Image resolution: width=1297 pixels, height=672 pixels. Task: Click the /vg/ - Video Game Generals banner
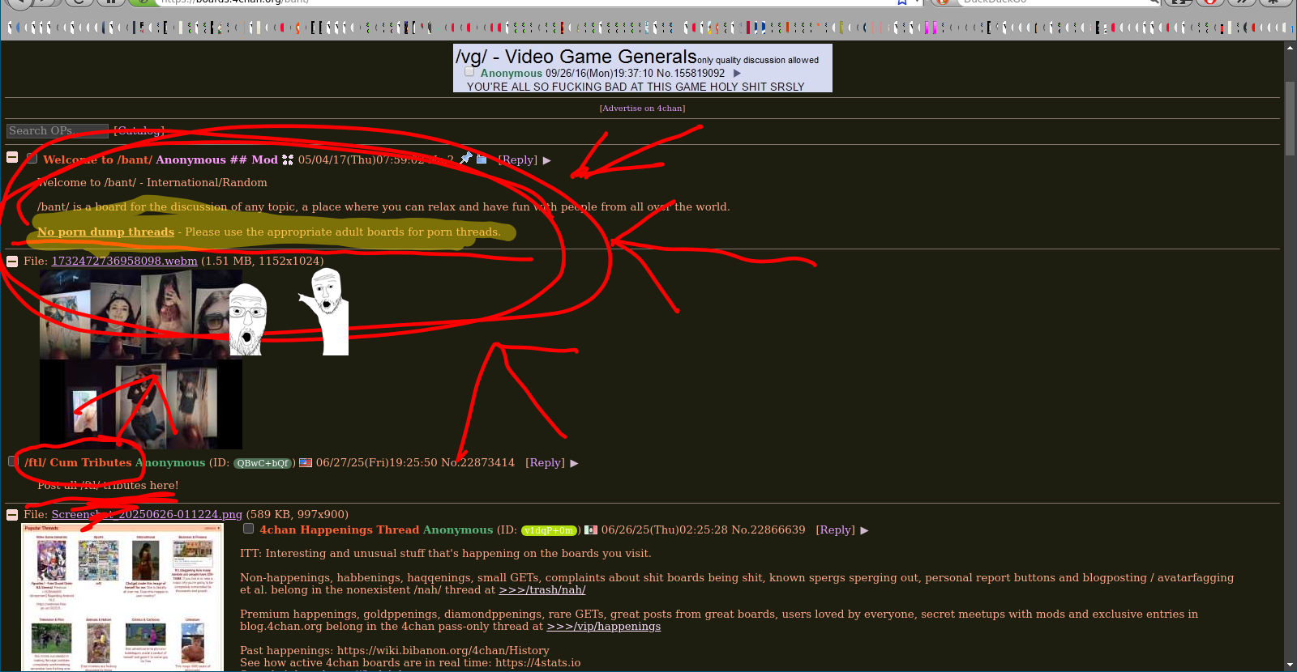coord(643,68)
